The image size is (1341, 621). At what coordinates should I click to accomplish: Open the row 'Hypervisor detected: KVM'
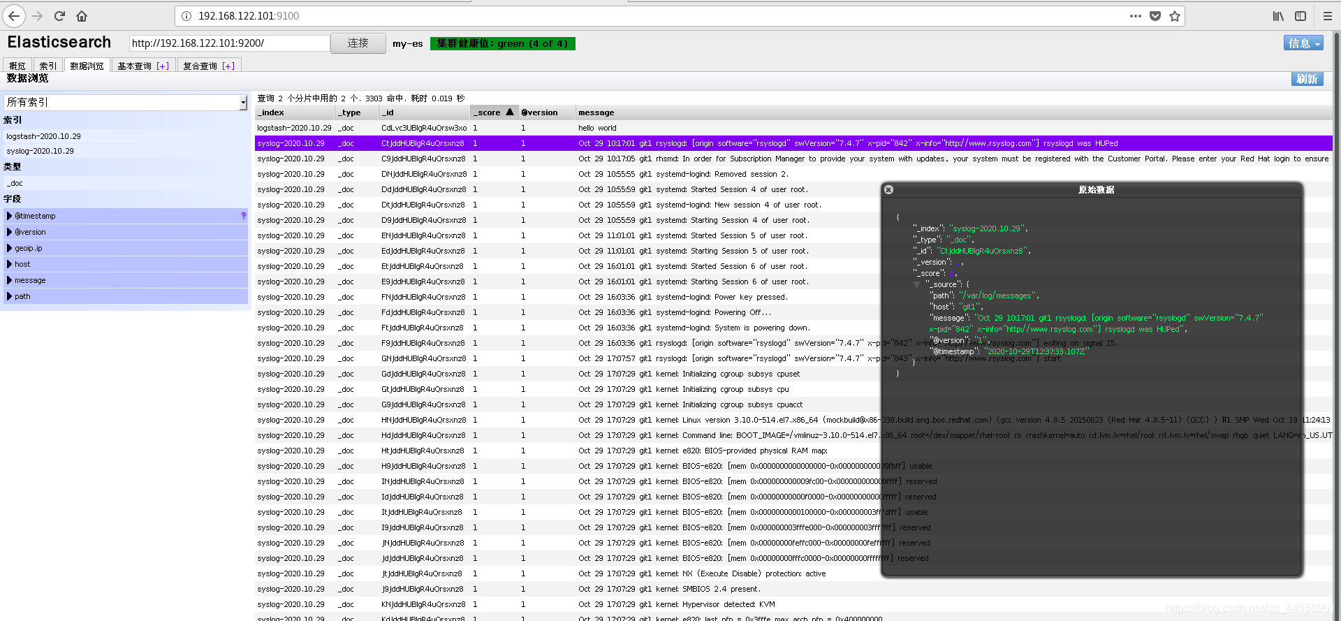793,604
